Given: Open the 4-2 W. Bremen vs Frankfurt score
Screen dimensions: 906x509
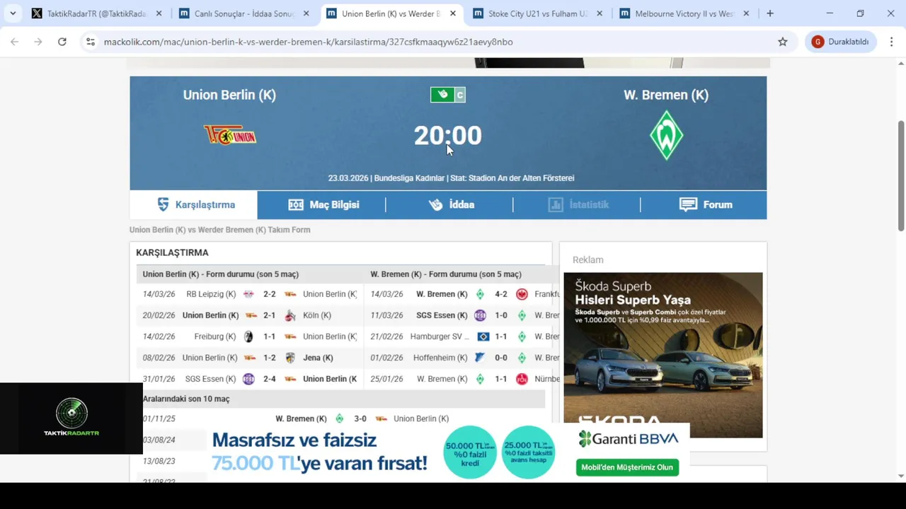Looking at the screenshot, I should click(x=501, y=294).
